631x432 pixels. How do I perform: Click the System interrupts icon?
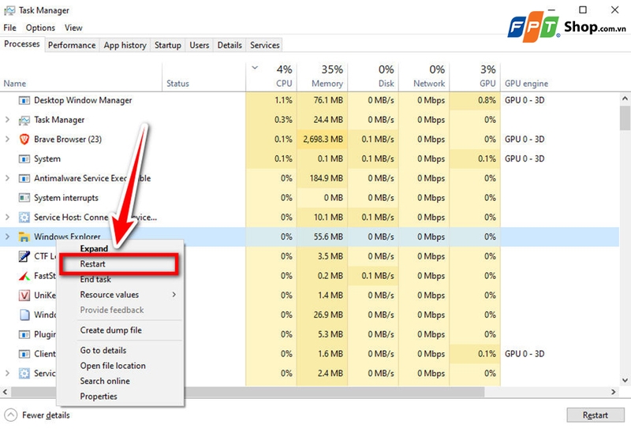click(24, 198)
